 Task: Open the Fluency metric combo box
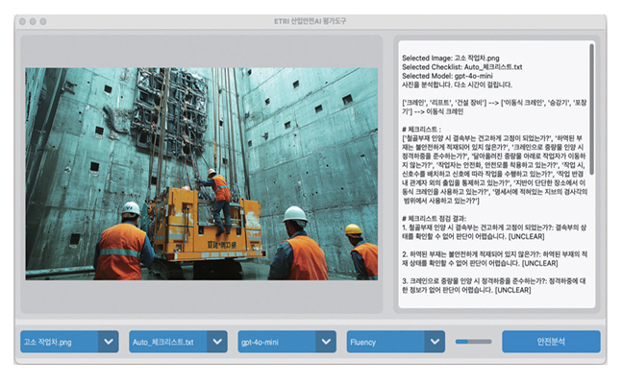[395, 342]
